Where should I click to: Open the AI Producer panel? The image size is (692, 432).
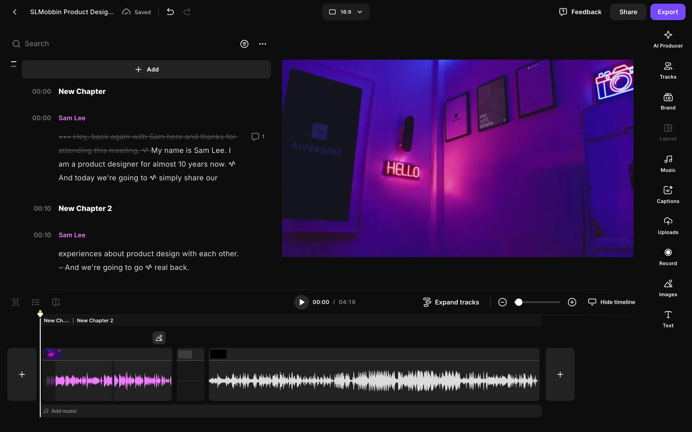[x=668, y=39]
